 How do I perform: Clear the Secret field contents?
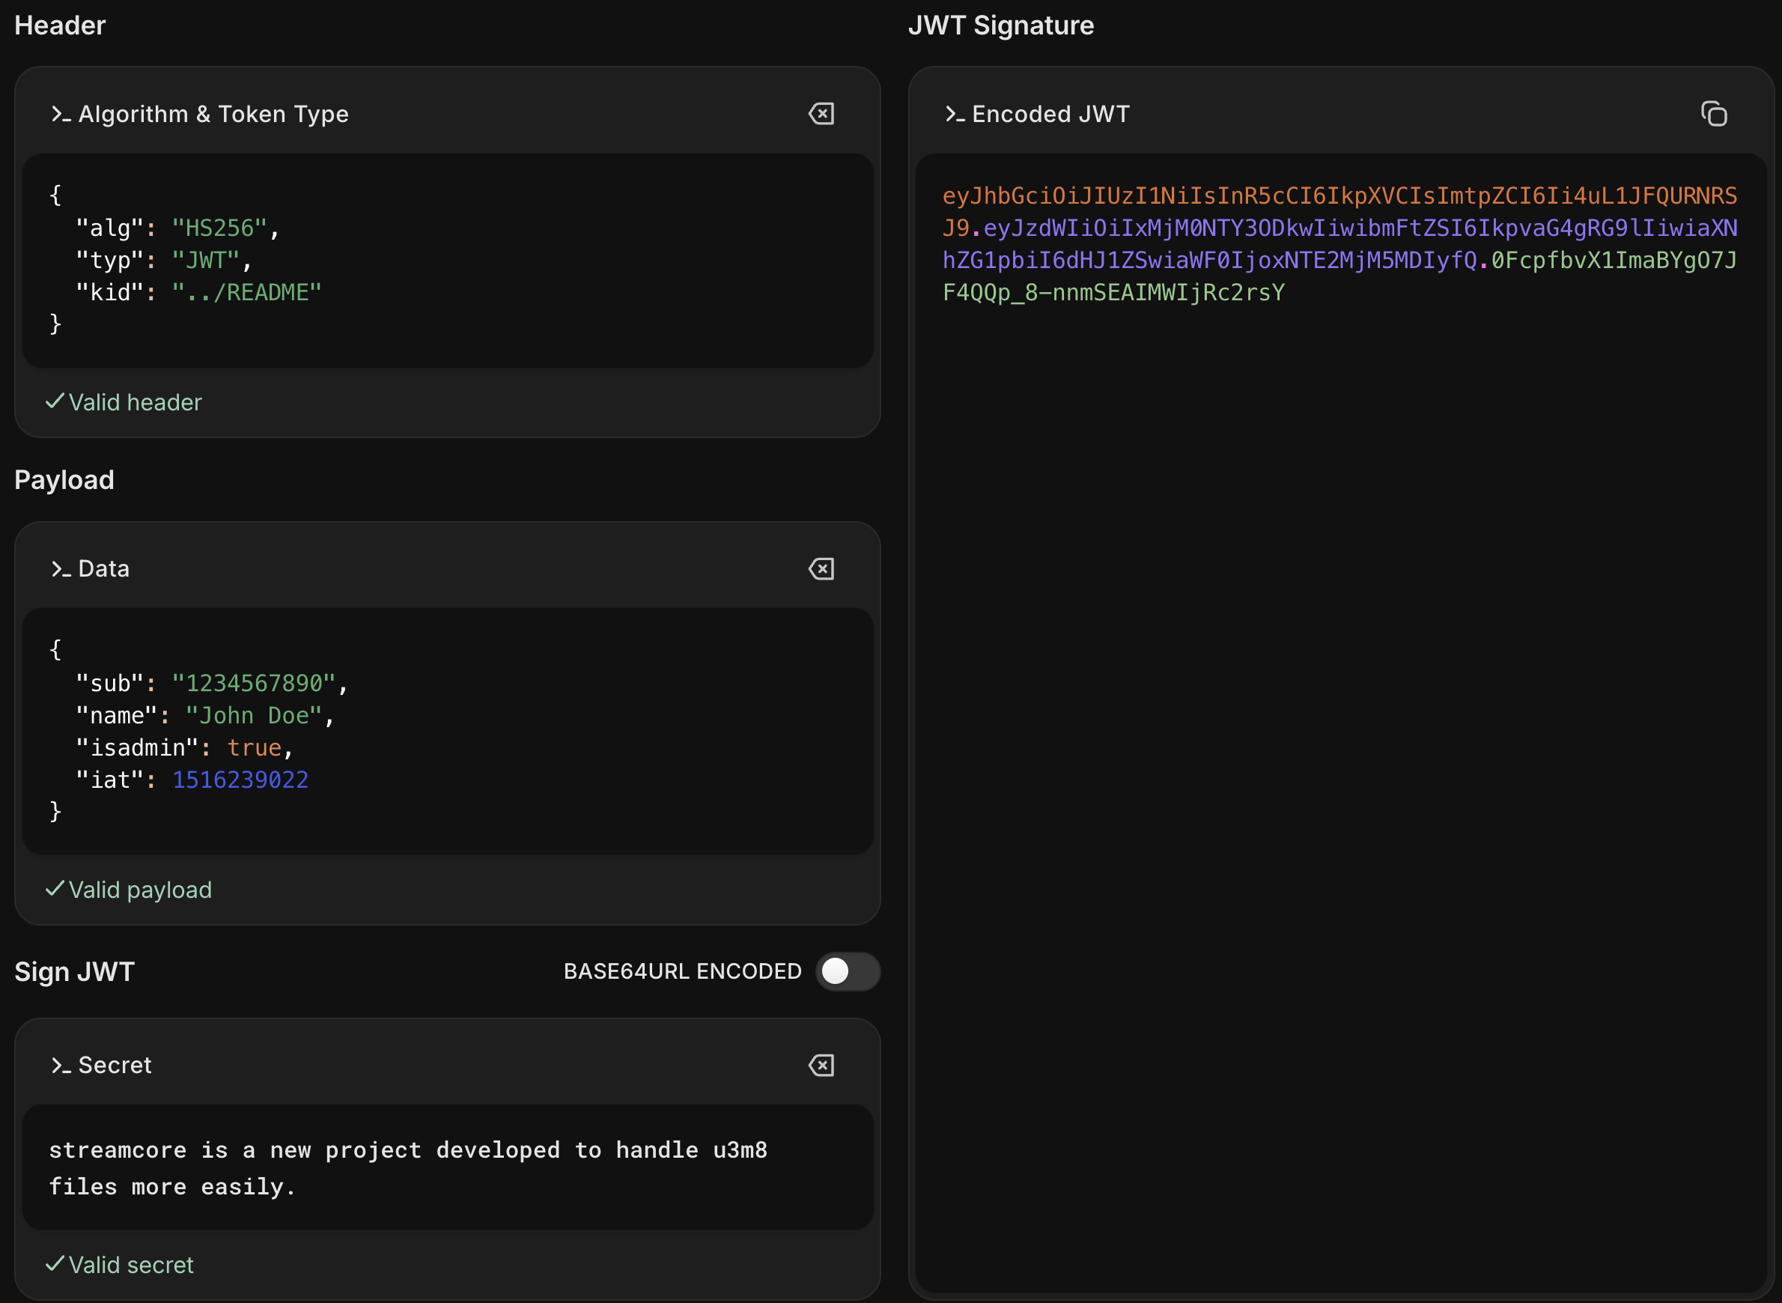[821, 1066]
